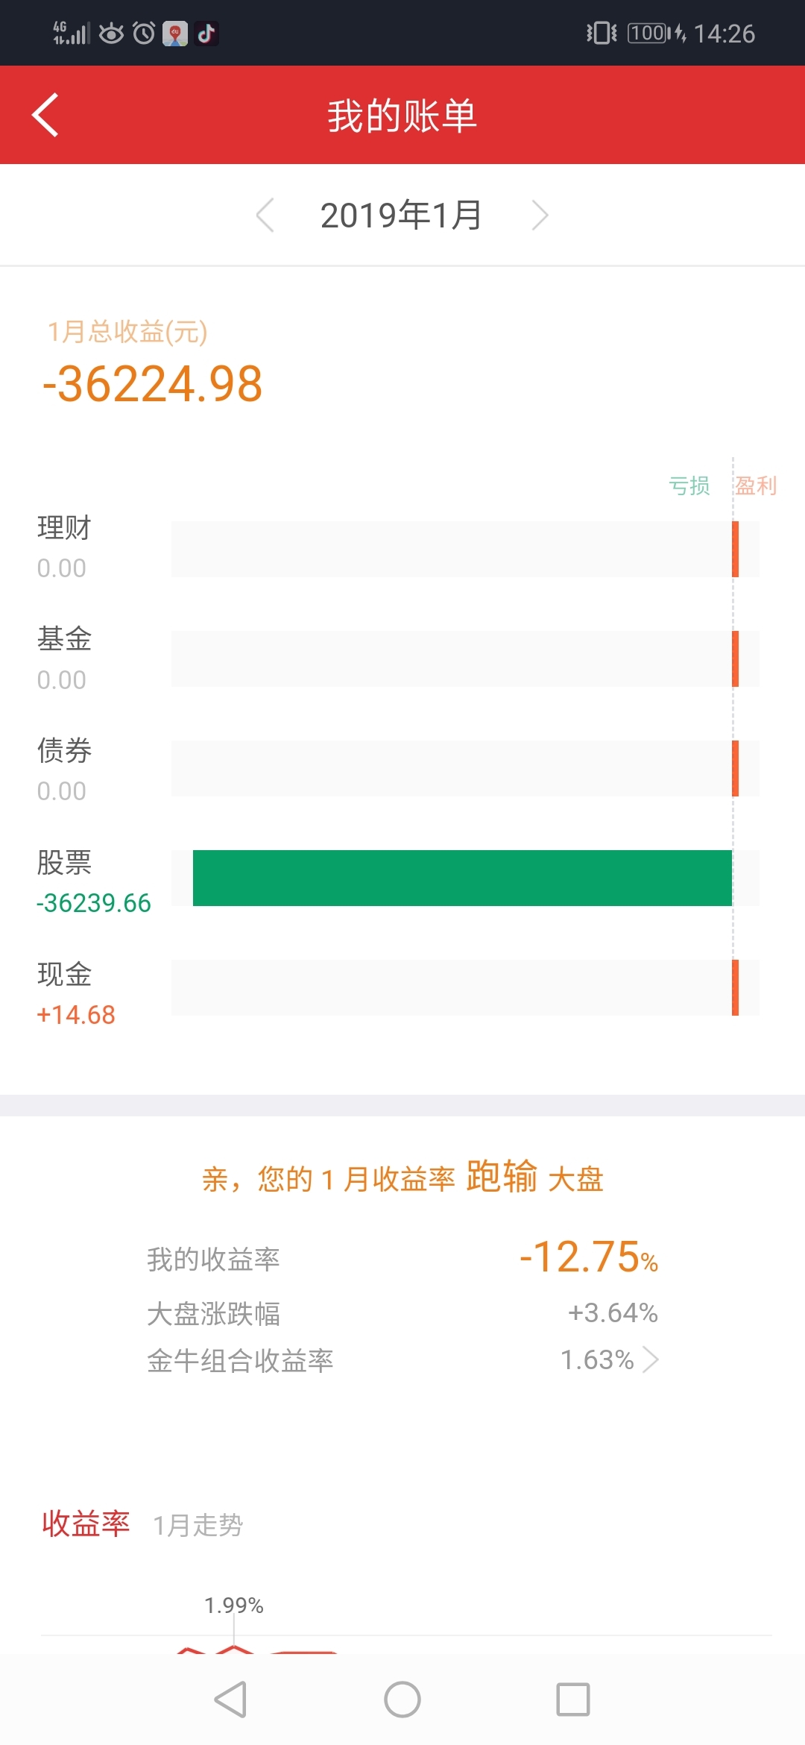Tap the 1.99% marker on trend chart
Image resolution: width=805 pixels, height=1745 pixels.
(x=234, y=1605)
